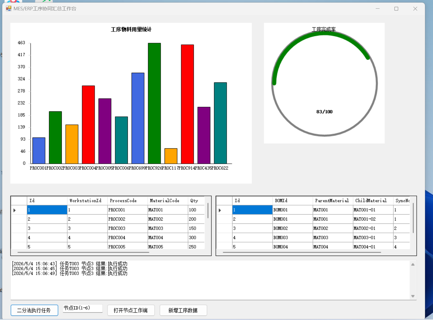This screenshot has height=320, width=433.
Task: Select the BOM003 cell
Action: (x=293, y=238)
